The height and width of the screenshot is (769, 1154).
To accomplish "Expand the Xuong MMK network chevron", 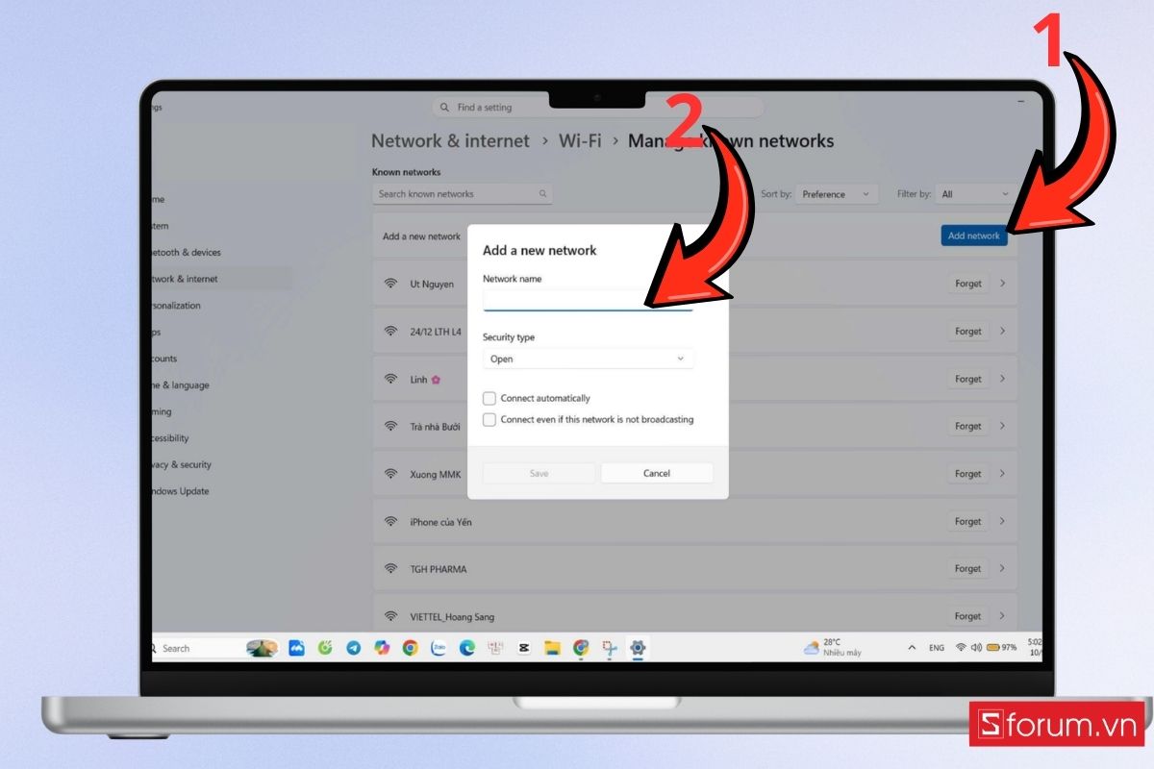I will point(1002,474).
